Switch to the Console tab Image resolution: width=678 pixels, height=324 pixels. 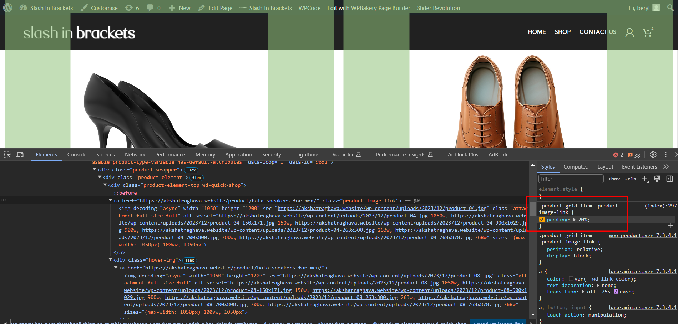click(77, 155)
